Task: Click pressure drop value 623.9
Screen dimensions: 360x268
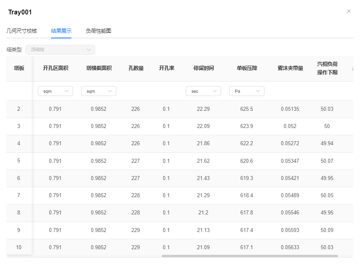Action: (x=246, y=126)
